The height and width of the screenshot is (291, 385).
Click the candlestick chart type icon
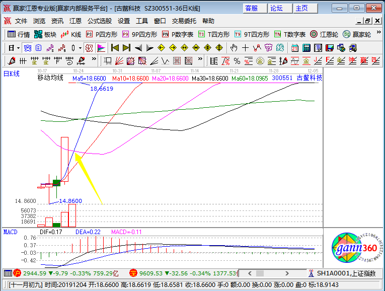point(73,48)
